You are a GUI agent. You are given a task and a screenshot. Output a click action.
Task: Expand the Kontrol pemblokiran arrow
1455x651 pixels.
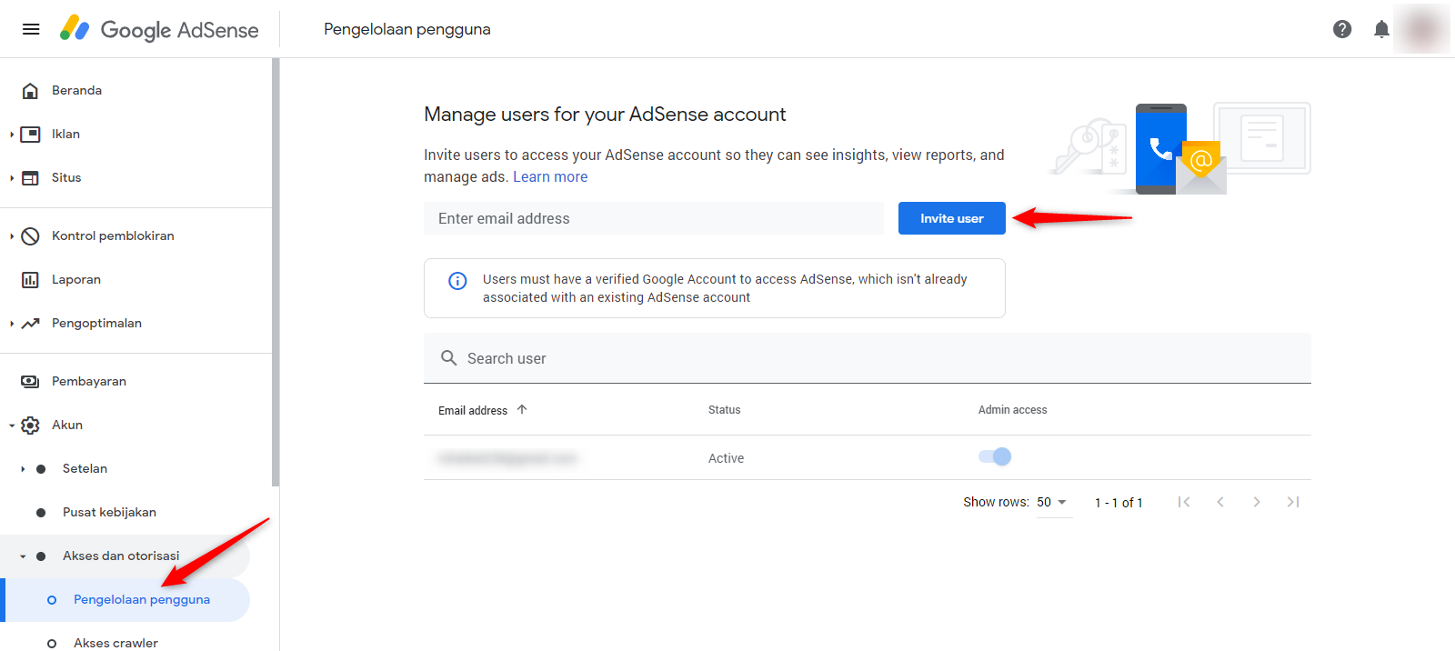point(12,236)
